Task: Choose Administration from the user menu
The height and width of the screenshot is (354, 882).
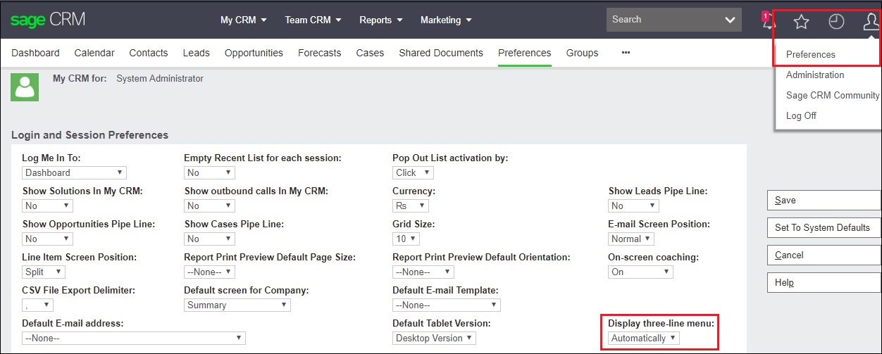Action: point(815,75)
